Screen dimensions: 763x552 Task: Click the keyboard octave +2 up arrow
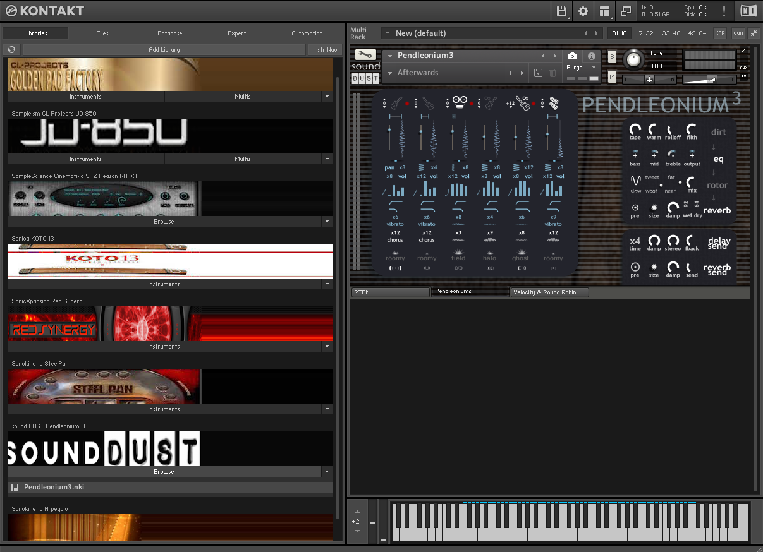[x=357, y=512]
